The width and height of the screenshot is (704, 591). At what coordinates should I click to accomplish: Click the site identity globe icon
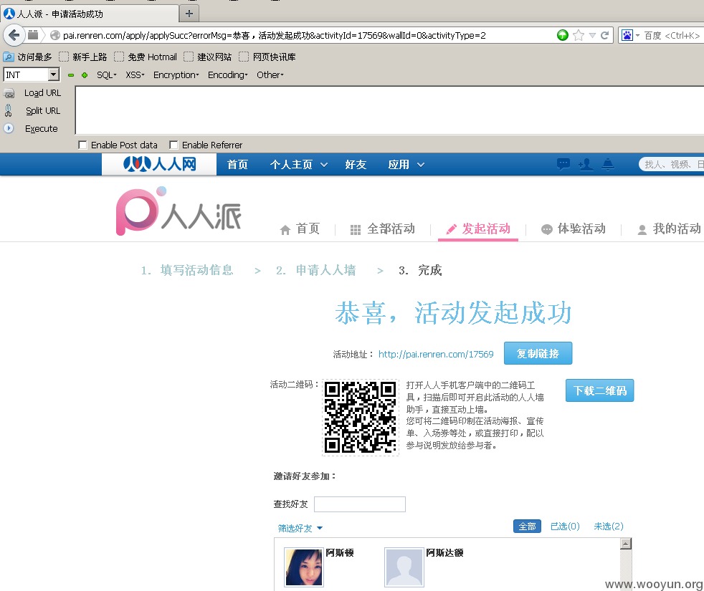[x=54, y=35]
